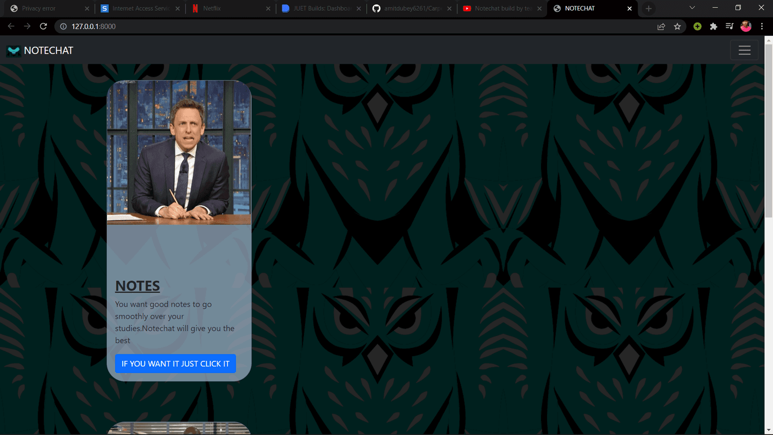Minimize the Chrome window

(715, 8)
